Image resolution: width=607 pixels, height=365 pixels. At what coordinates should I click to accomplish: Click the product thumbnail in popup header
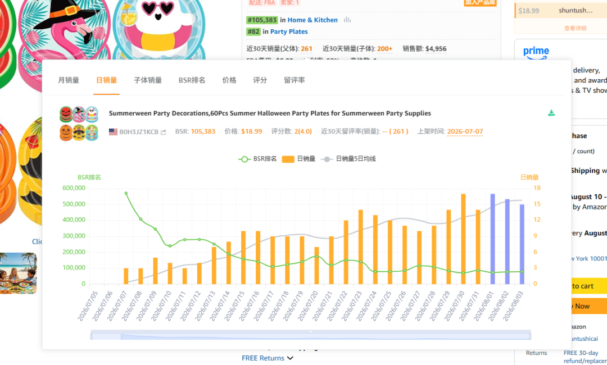tap(79, 124)
